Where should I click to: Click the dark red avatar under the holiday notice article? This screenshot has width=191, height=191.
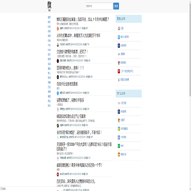(58, 174)
